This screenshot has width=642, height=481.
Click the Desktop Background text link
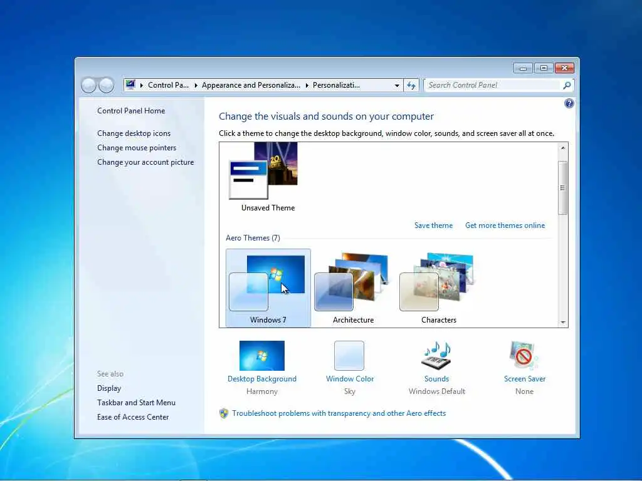[261, 379]
